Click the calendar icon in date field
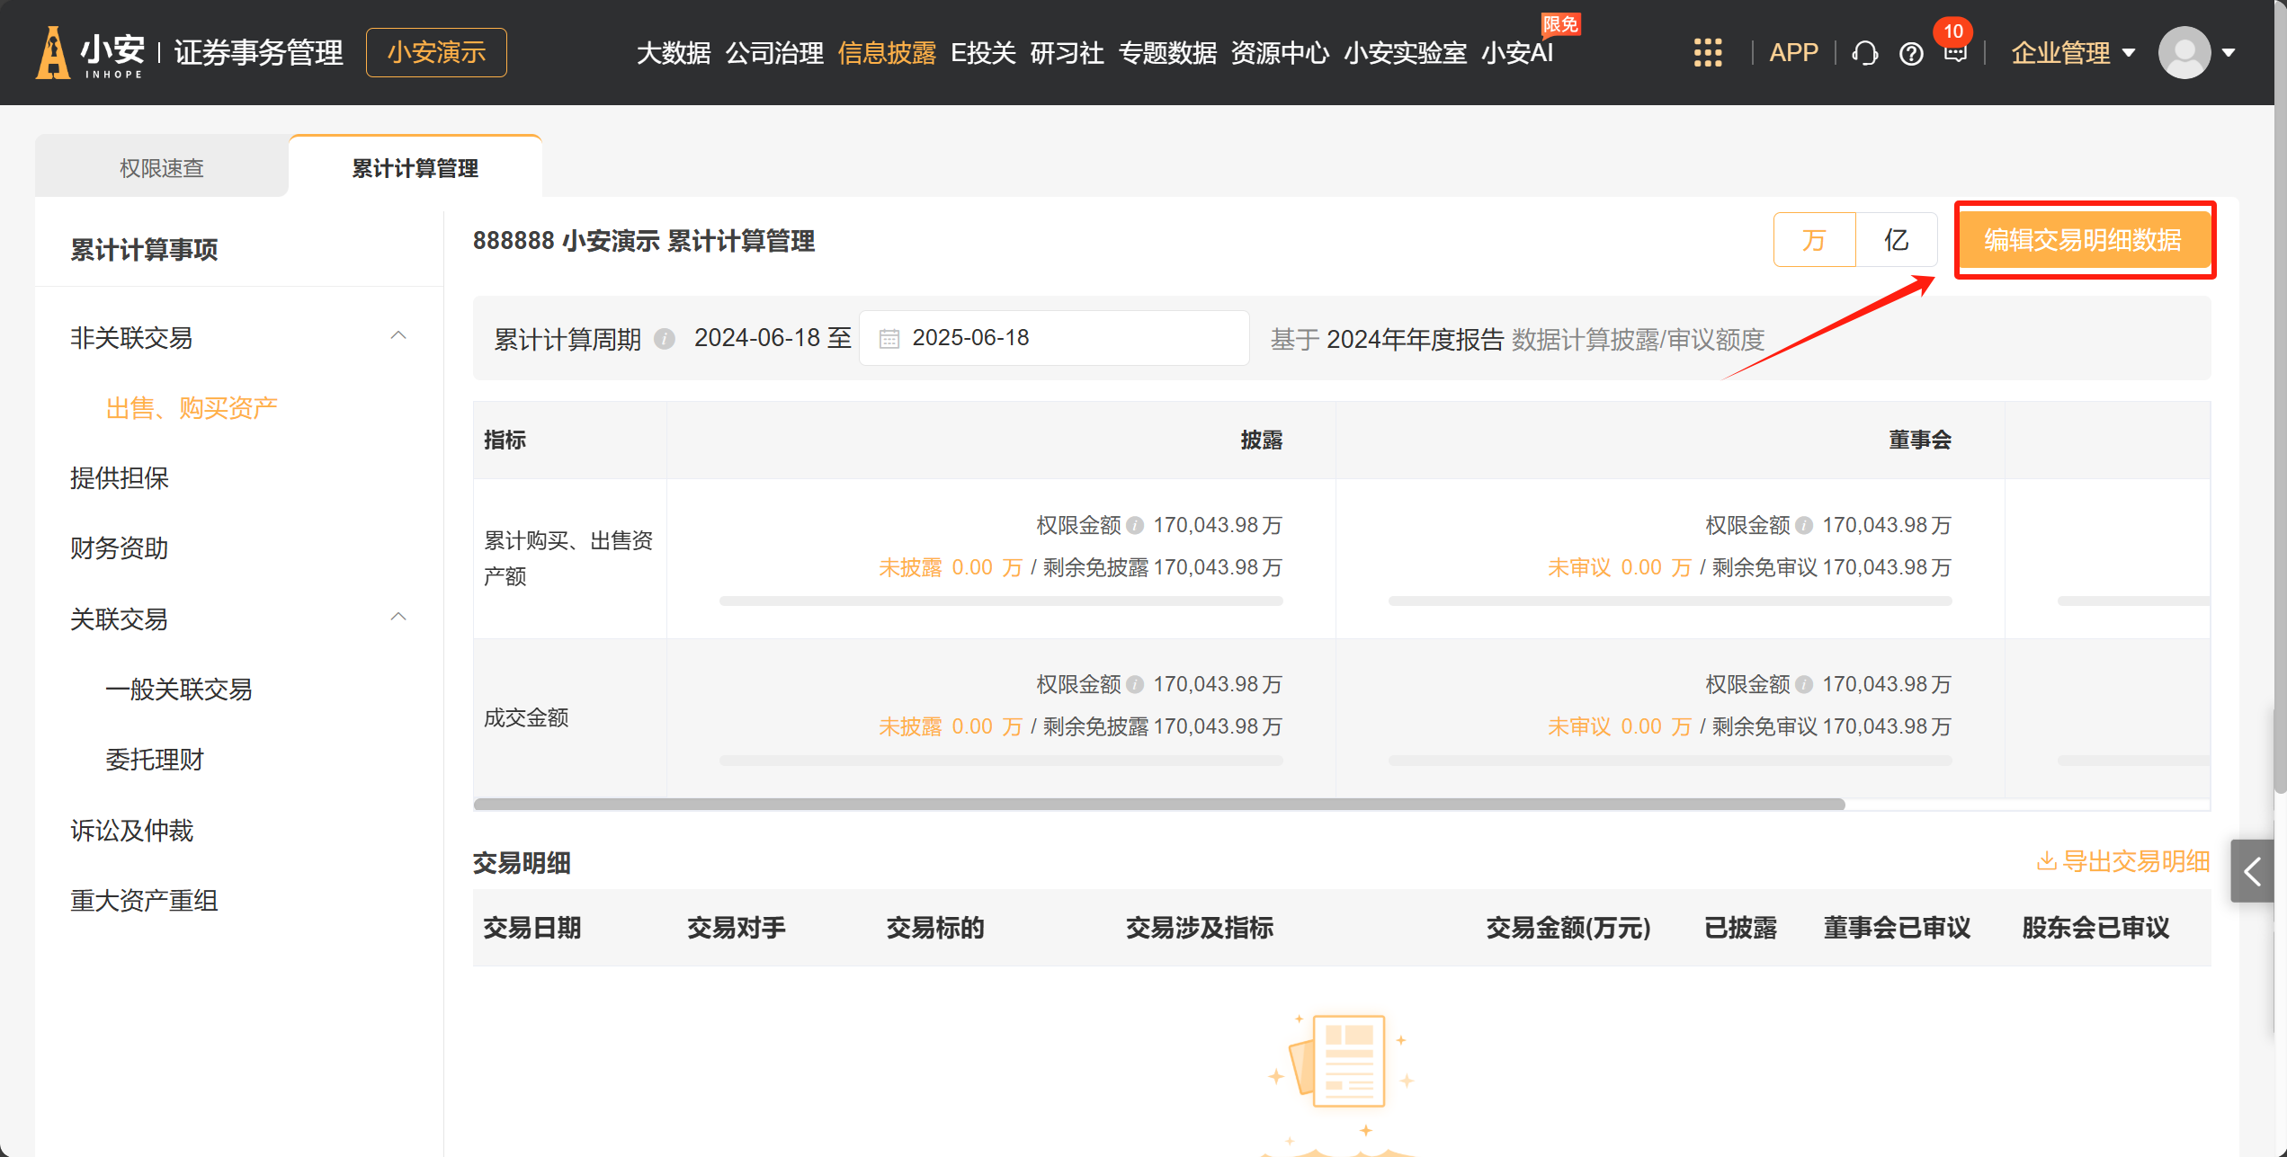 click(889, 339)
